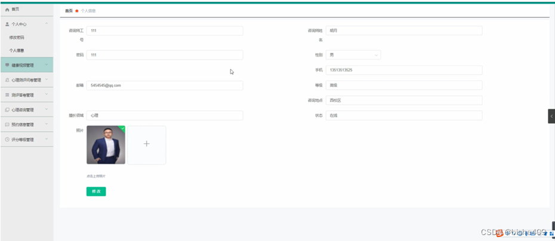Click the 预约信息管理 chat icon
This screenshot has width=555, height=241.
coord(7,125)
